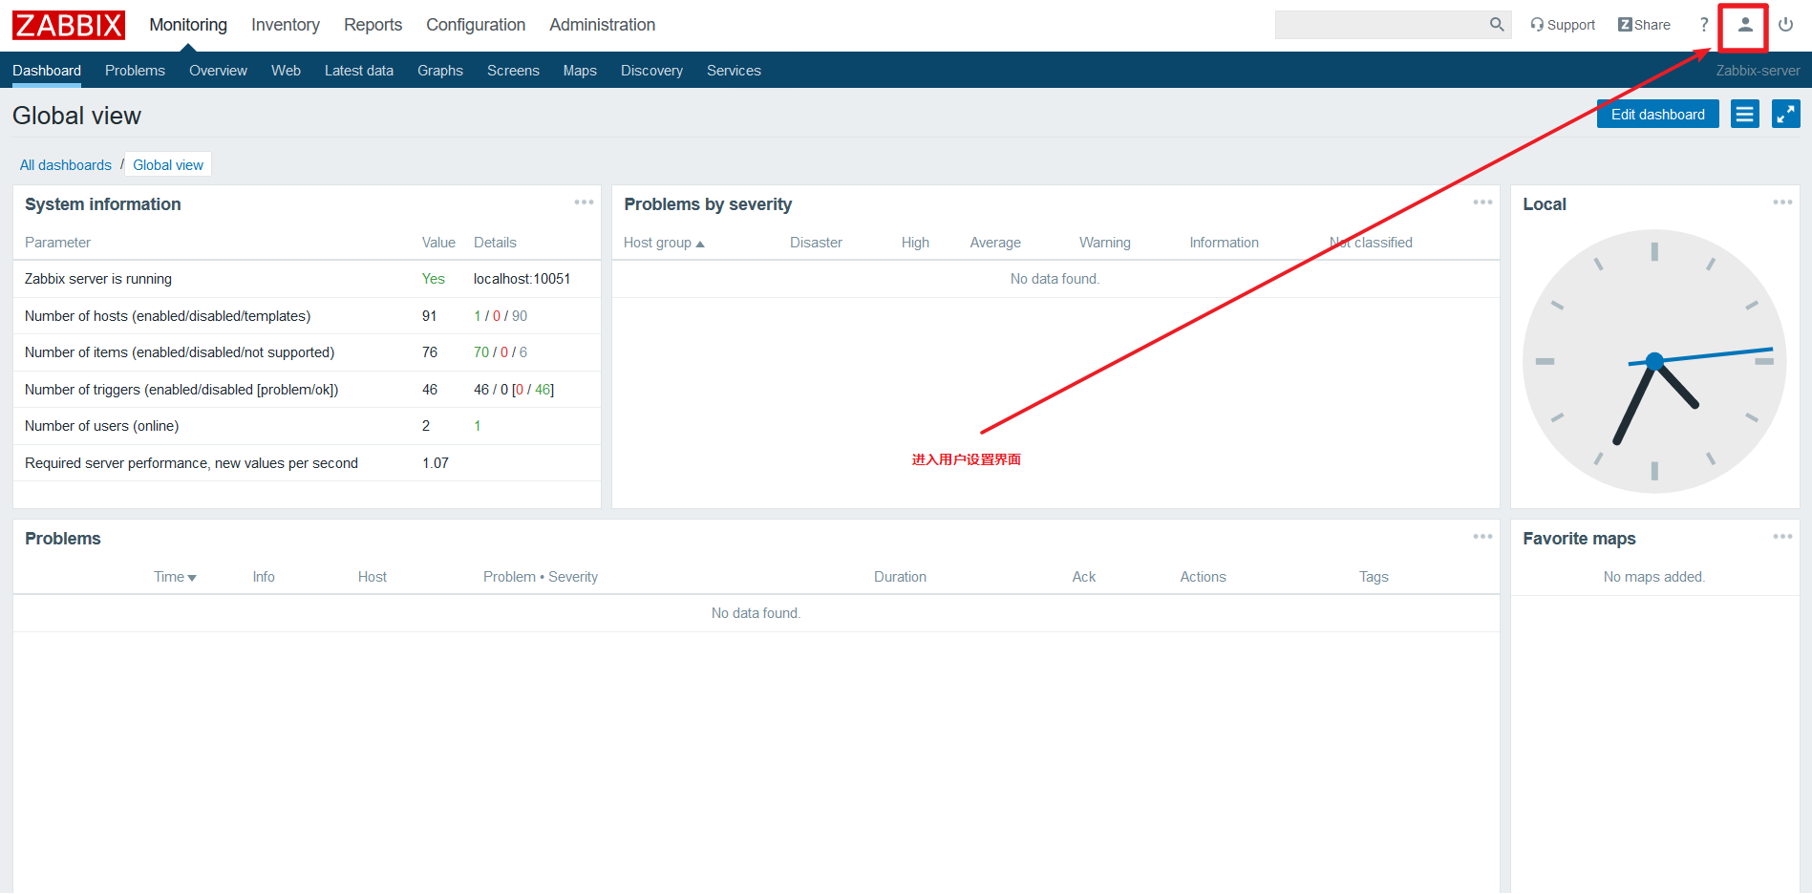Open the Maps tab
The image size is (1812, 894).
click(580, 71)
